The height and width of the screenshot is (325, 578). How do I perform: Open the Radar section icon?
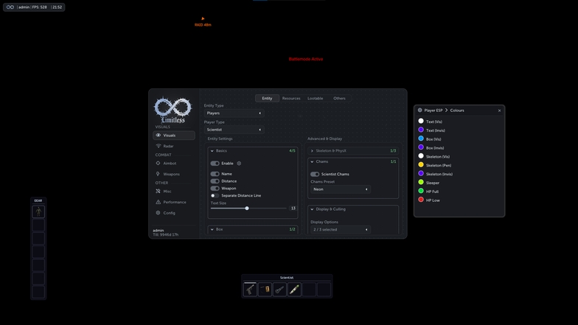click(158, 146)
